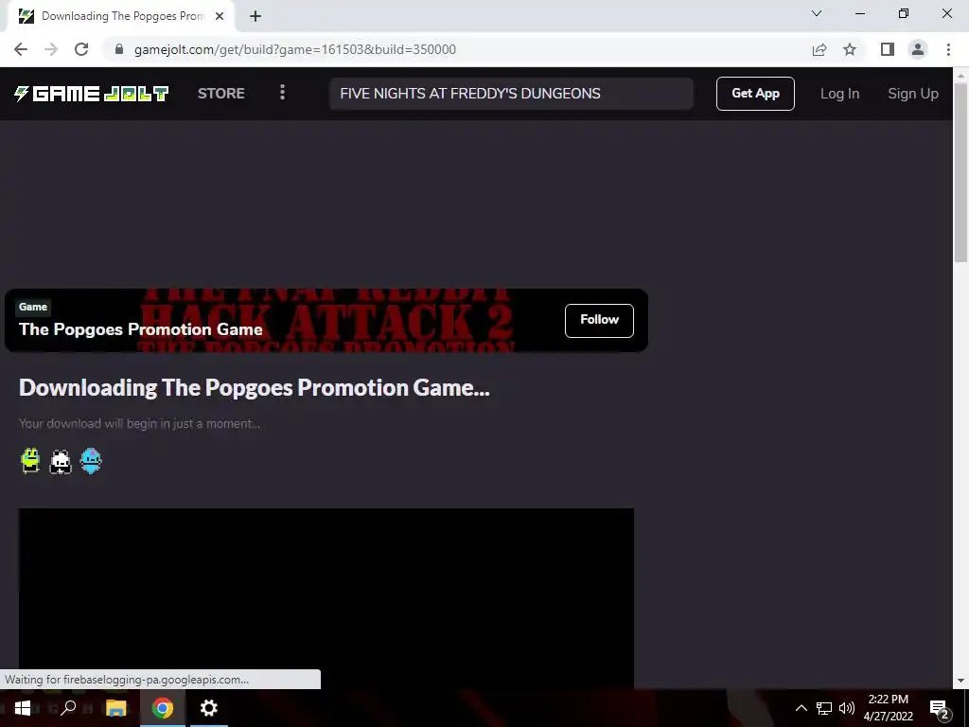Click the 'Your download will begin' text
This screenshot has width=969, height=727.
pyautogui.click(x=140, y=423)
